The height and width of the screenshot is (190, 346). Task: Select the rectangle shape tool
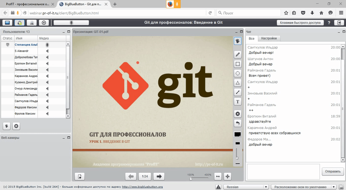(x=238, y=64)
